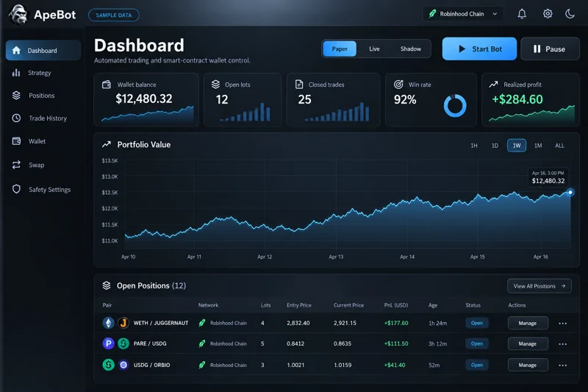
Task: Click the PARE token icon
Action: [x=108, y=343]
